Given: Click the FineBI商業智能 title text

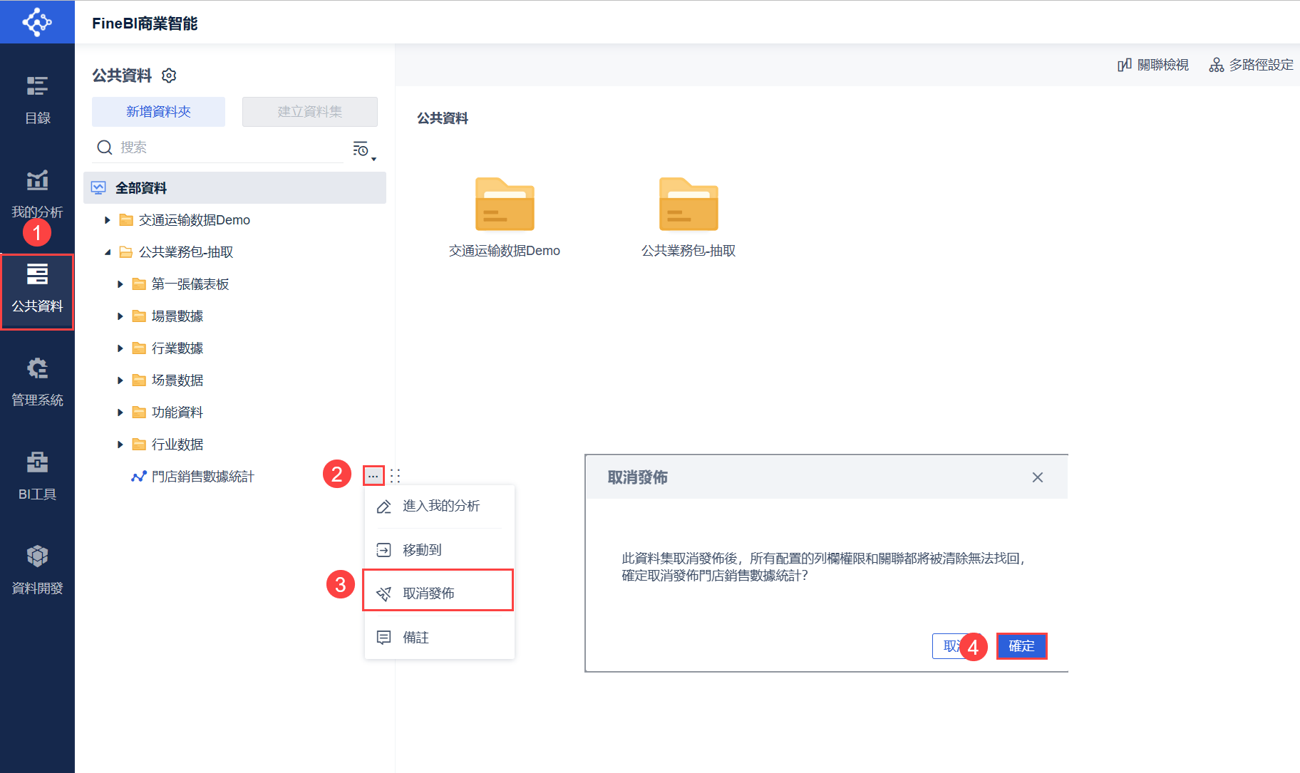Looking at the screenshot, I should point(145,24).
